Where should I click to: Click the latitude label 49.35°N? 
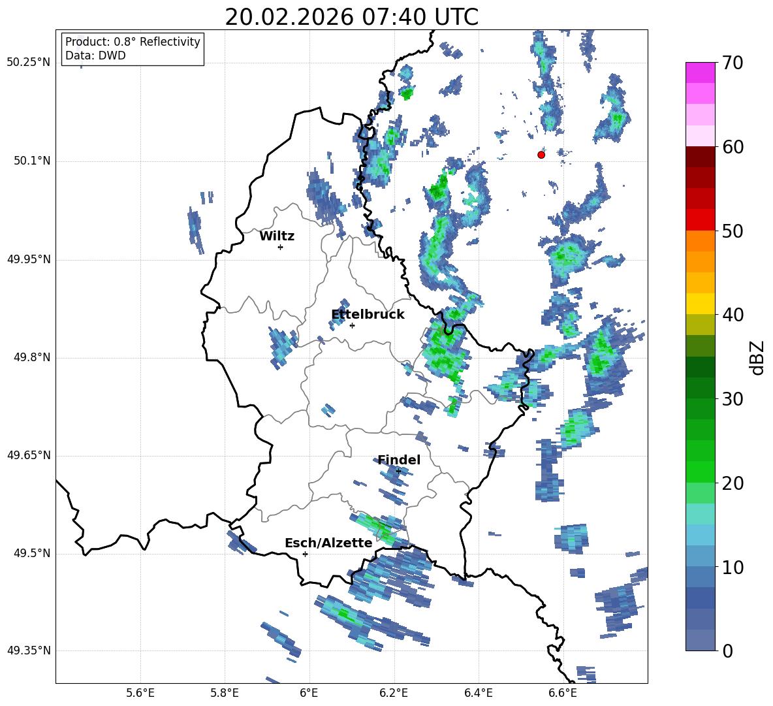click(29, 650)
